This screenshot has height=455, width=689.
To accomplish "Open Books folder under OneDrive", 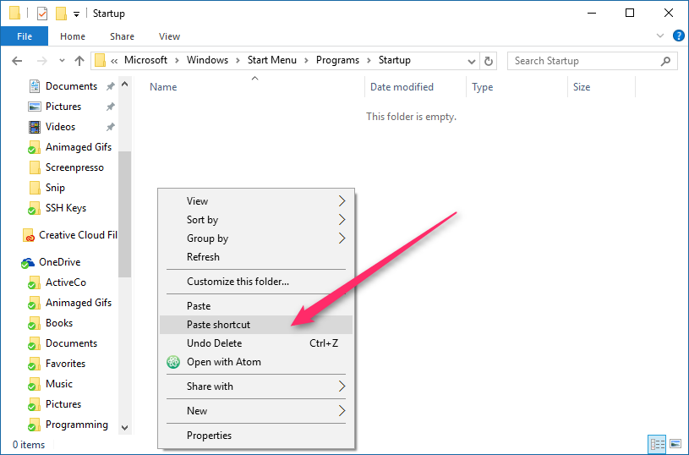I will click(x=59, y=323).
